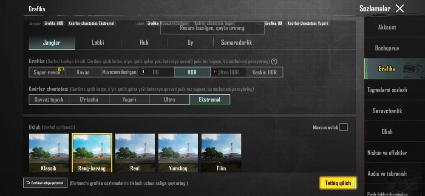
Task: Tap Kadrlar chastotasi: Ekstremal summary tag
Action: [91, 24]
